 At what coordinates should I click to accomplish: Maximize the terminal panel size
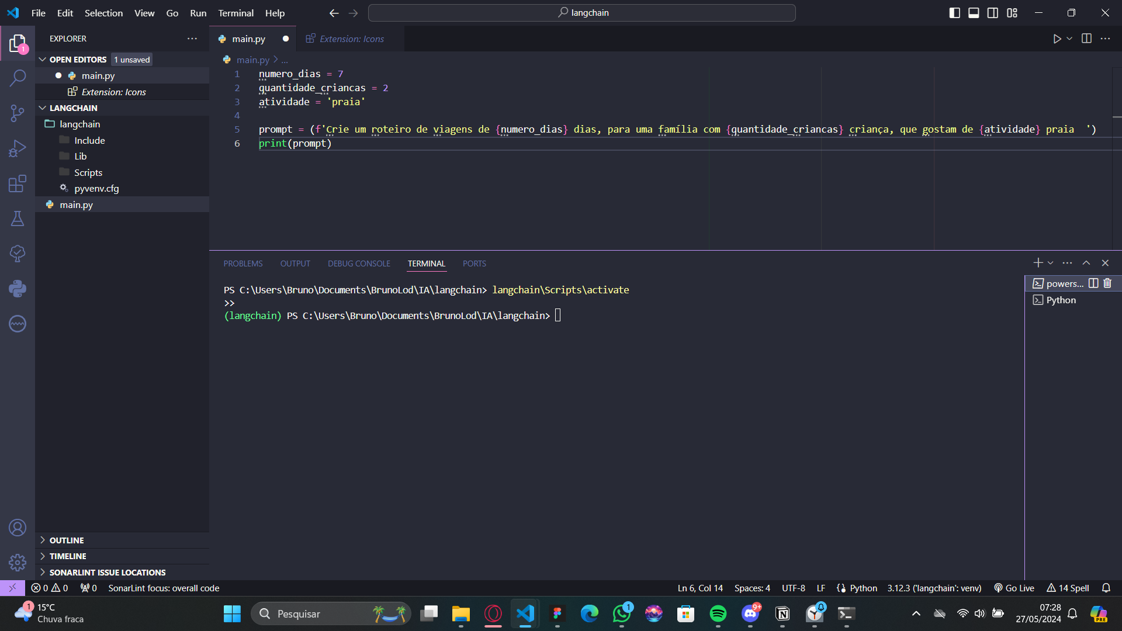(1086, 263)
